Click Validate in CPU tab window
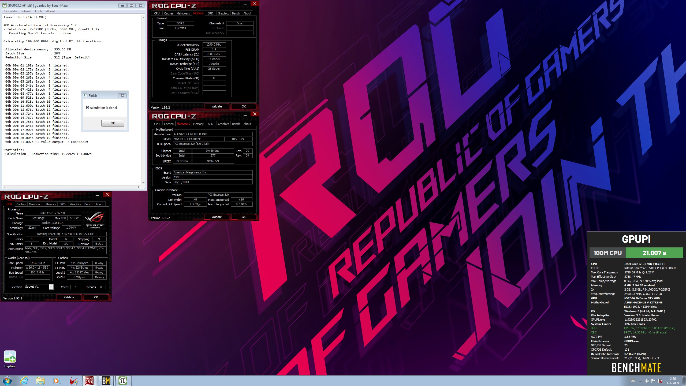This screenshot has width=686, height=386. tap(69, 297)
